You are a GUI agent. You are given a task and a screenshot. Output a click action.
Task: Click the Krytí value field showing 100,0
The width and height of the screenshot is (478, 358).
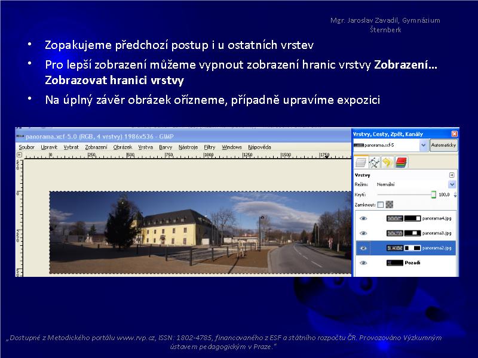pos(444,195)
